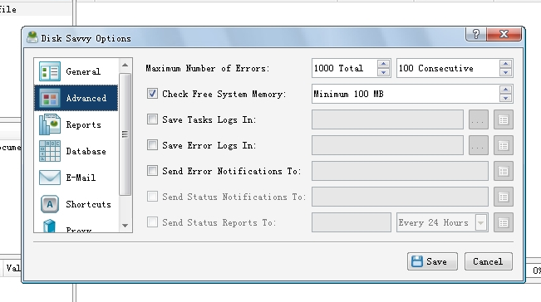Click the Save Tasks Logs path field

pos(387,119)
